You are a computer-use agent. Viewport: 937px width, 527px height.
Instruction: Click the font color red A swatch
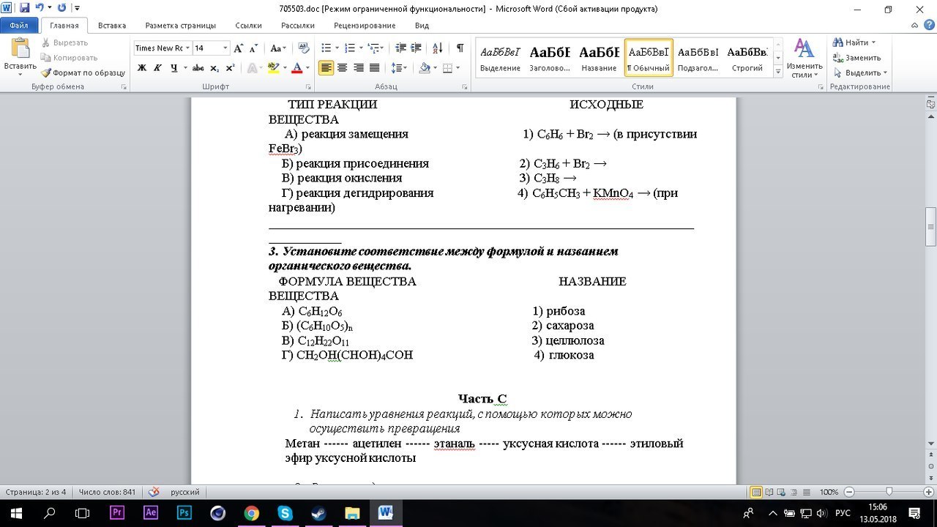point(296,68)
